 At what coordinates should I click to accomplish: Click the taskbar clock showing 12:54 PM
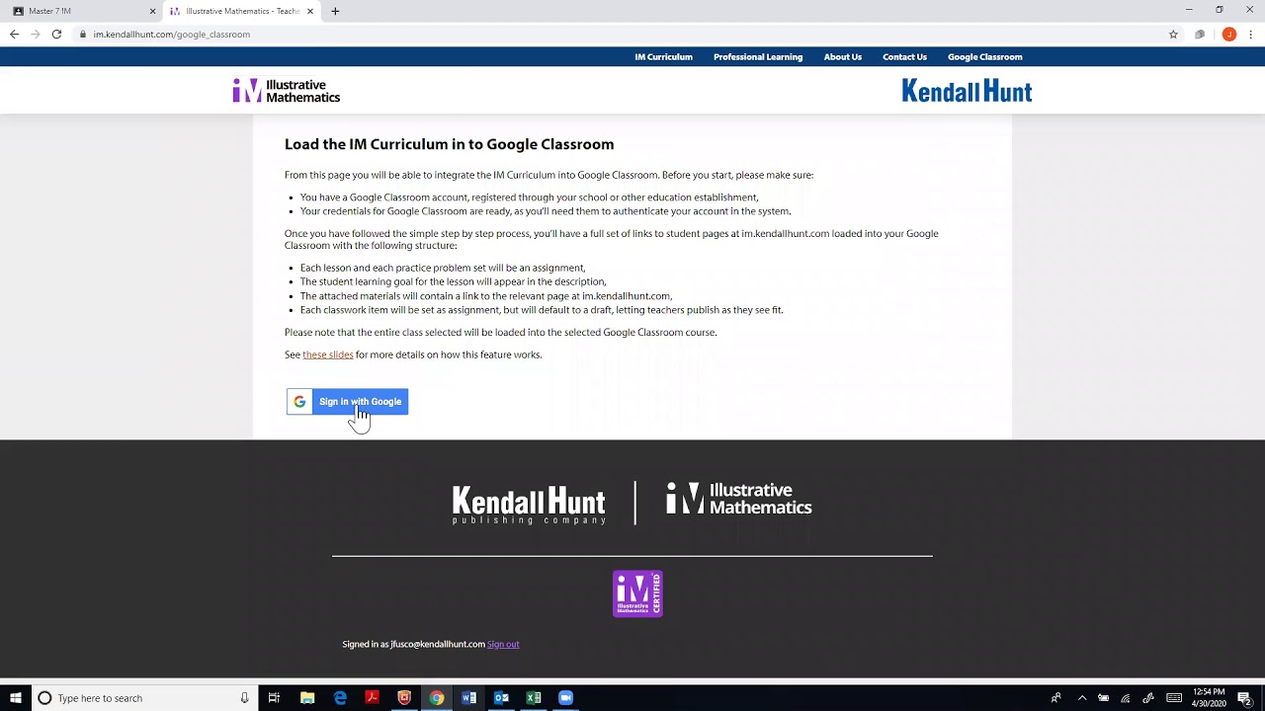[x=1209, y=698]
